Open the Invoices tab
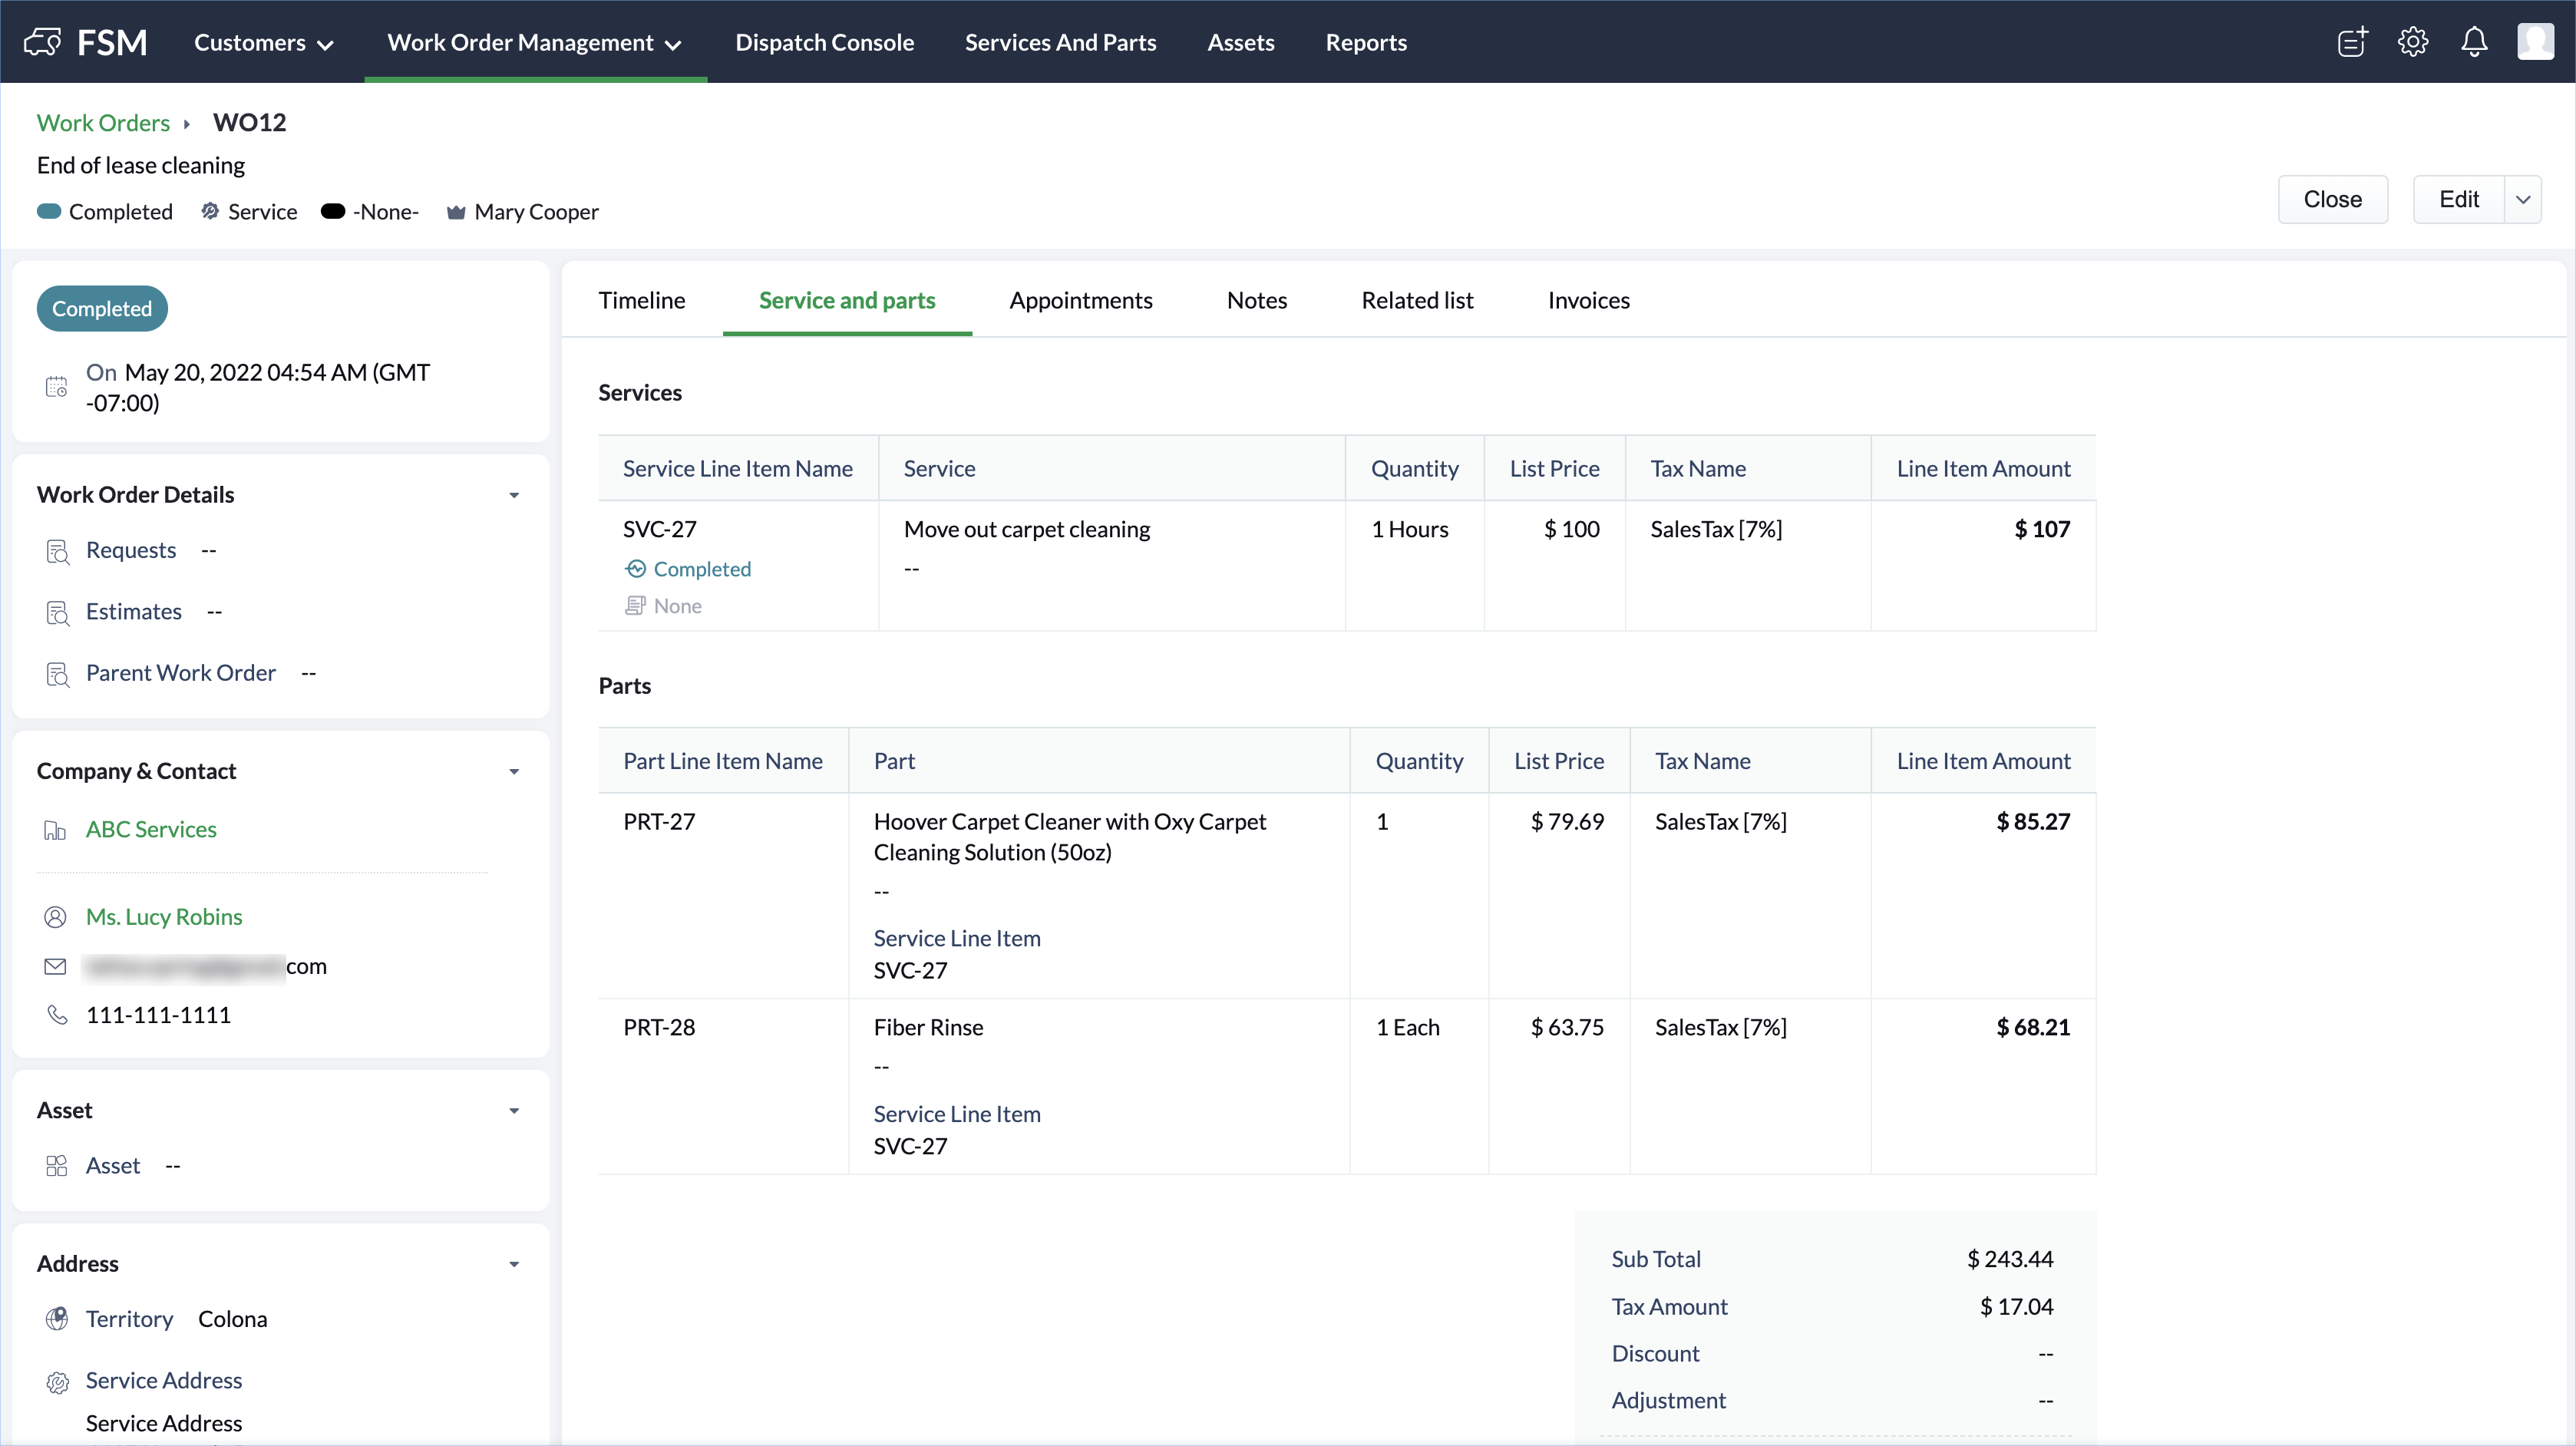 (1587, 300)
